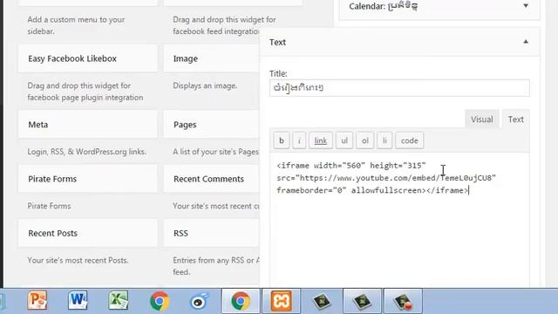Click 'Add a custom menu to your sidebar' text
This screenshot has height=314, width=558.
pyautogui.click(x=76, y=25)
